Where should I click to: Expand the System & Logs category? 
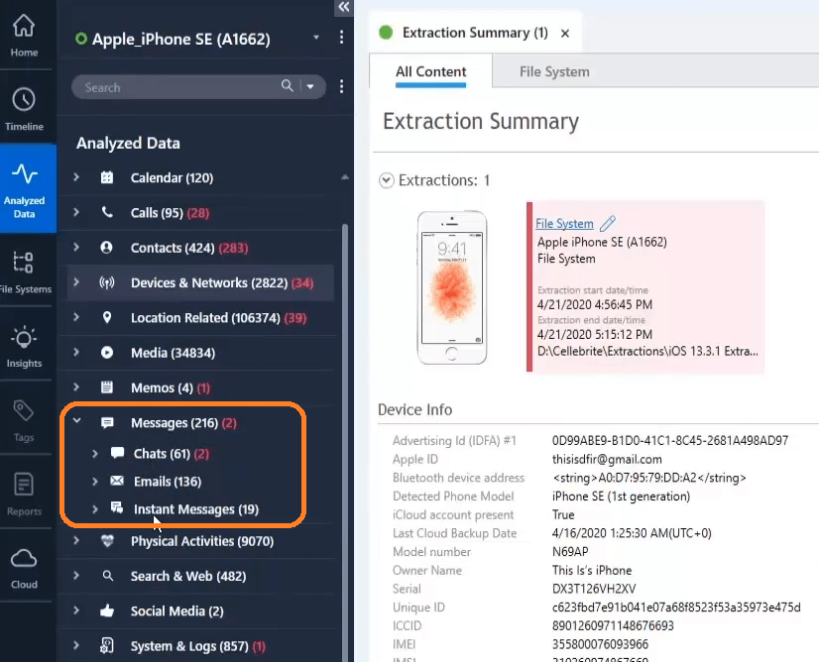(x=76, y=645)
